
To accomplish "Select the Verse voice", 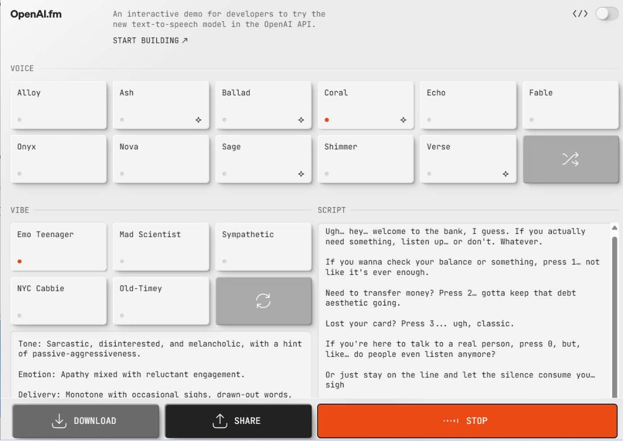I will pos(468,159).
